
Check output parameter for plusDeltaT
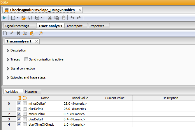tap(25, 119)
